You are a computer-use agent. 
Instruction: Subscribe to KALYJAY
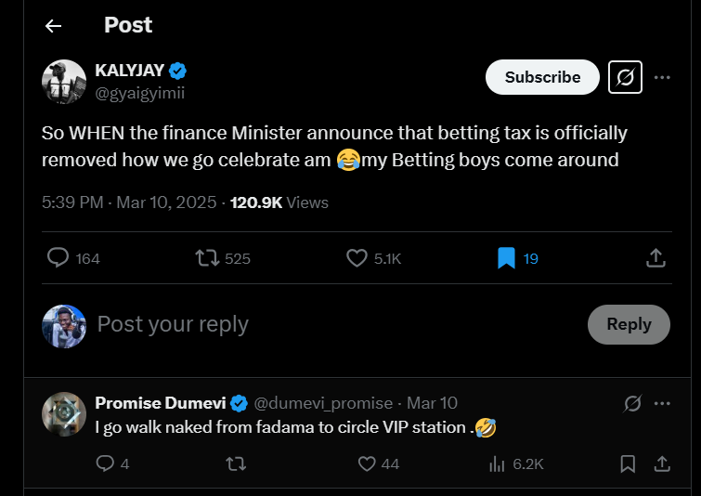[542, 77]
